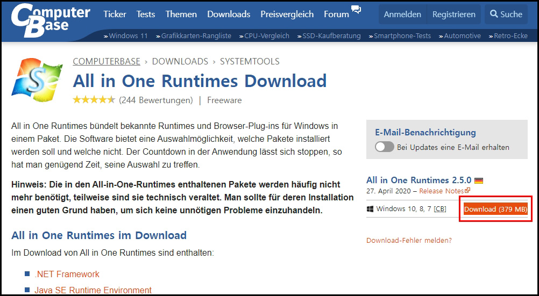The height and width of the screenshot is (296, 539).
Task: Click All in One Runtimes 2.5.0 title
Action: click(419, 181)
